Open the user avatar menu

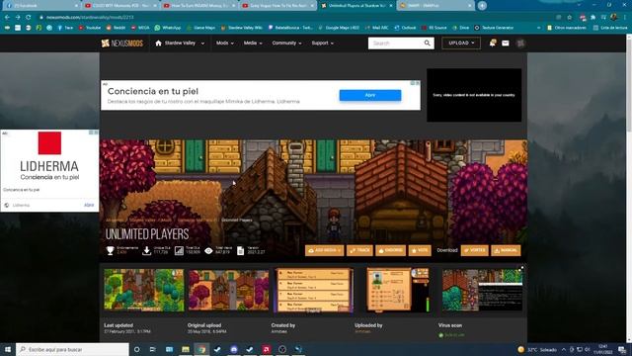[x=520, y=44]
